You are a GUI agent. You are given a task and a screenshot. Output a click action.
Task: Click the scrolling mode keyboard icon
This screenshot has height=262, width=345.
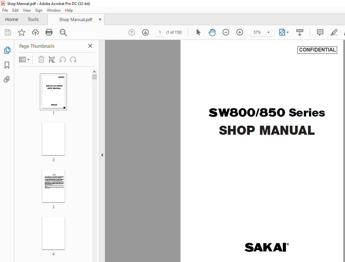tap(300, 32)
